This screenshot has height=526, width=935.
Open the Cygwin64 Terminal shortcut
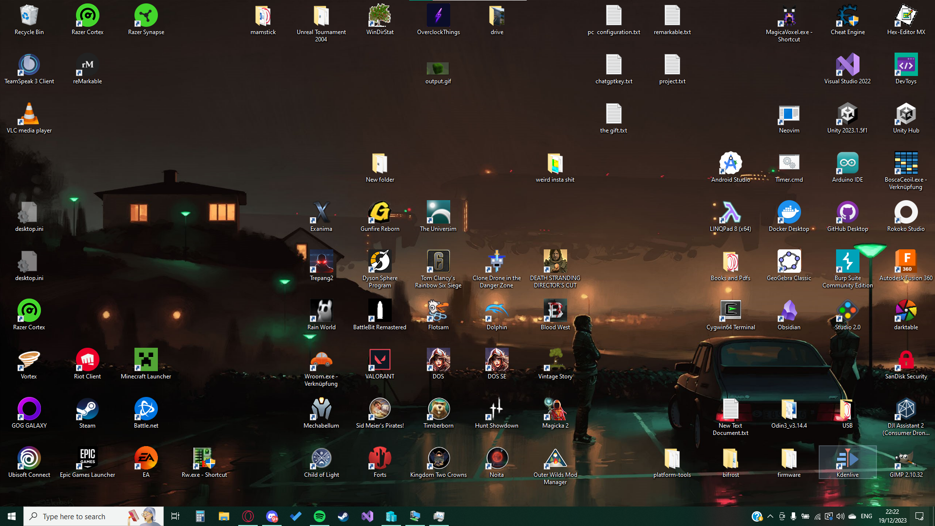[731, 315]
